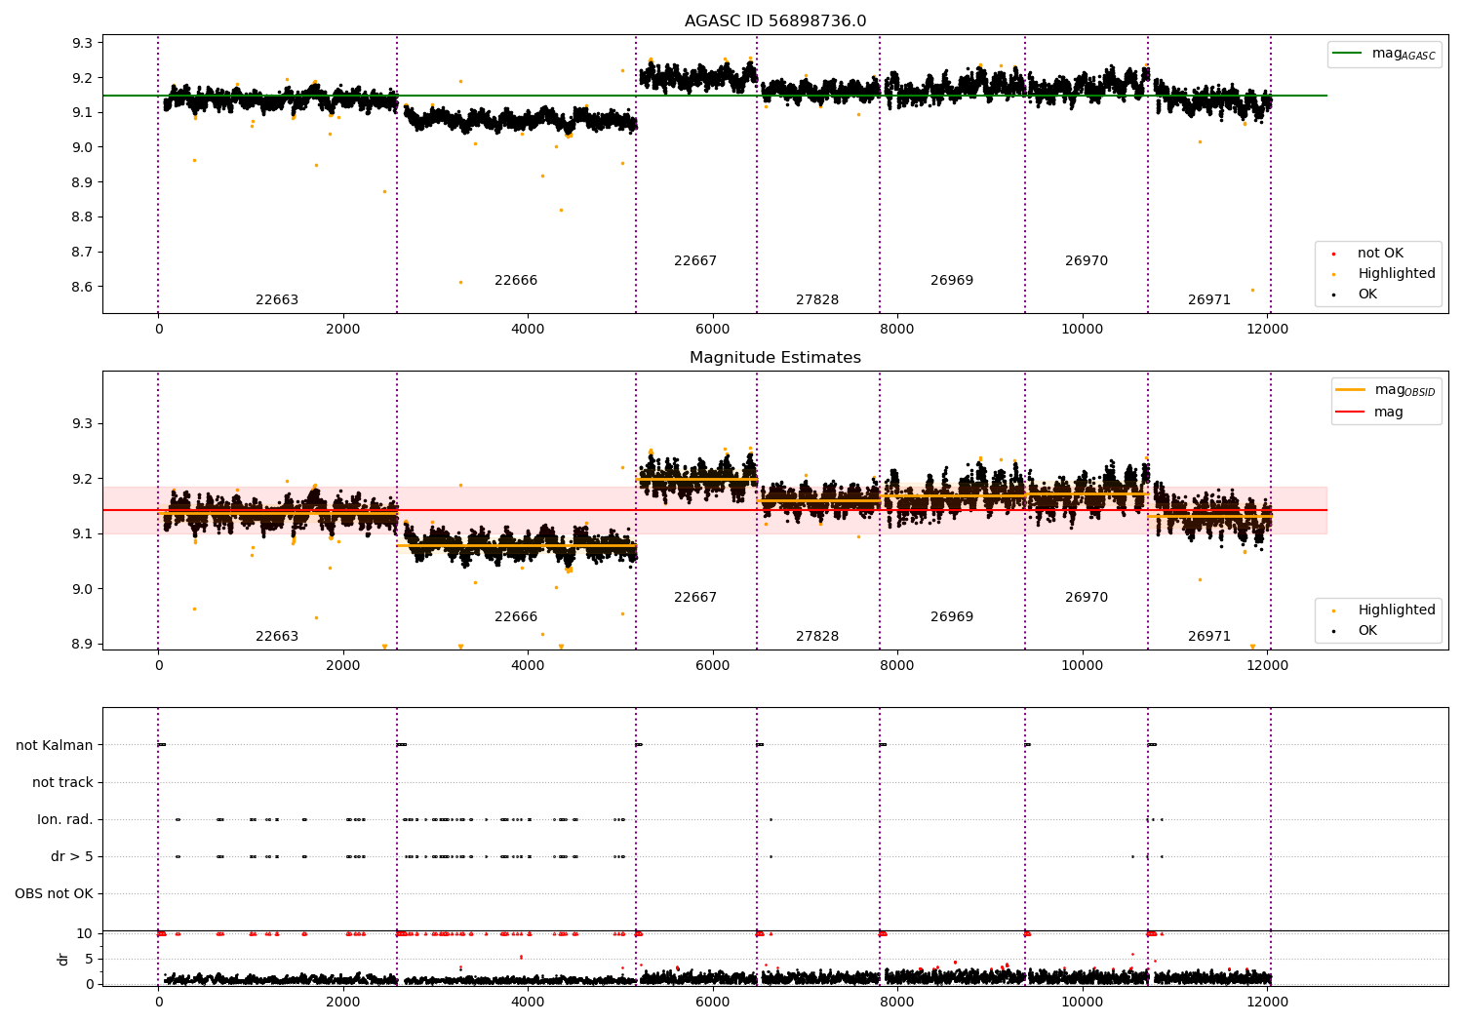Click 'Highlighted' in Magnitude Estimates plot legend
This screenshot has height=1024, width=1463.
[1396, 610]
